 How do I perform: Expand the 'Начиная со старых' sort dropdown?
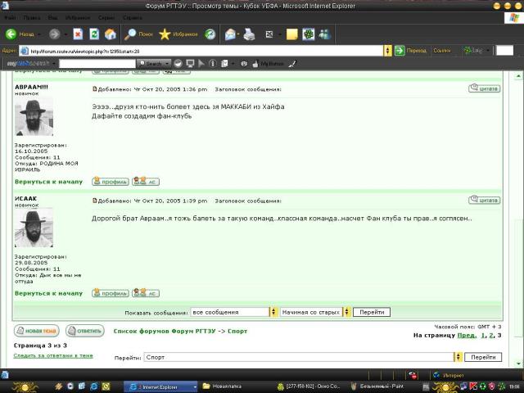tap(346, 312)
